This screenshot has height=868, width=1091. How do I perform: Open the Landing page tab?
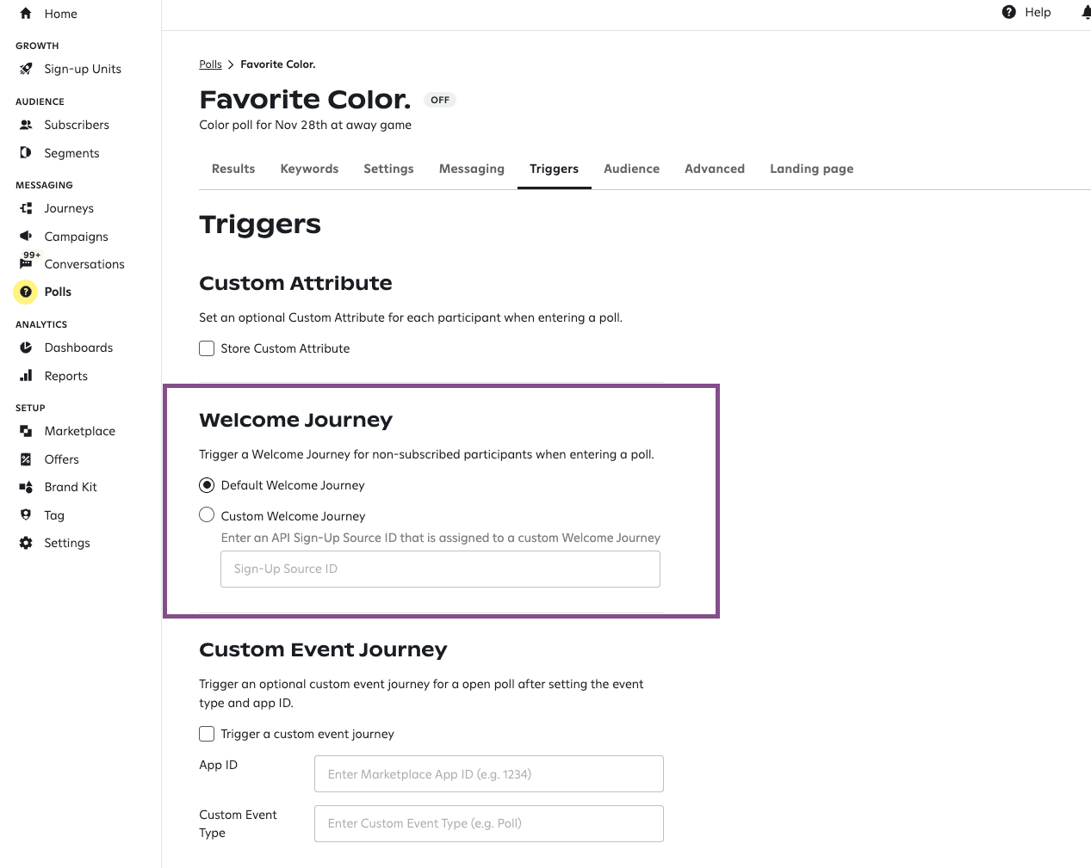pyautogui.click(x=811, y=169)
